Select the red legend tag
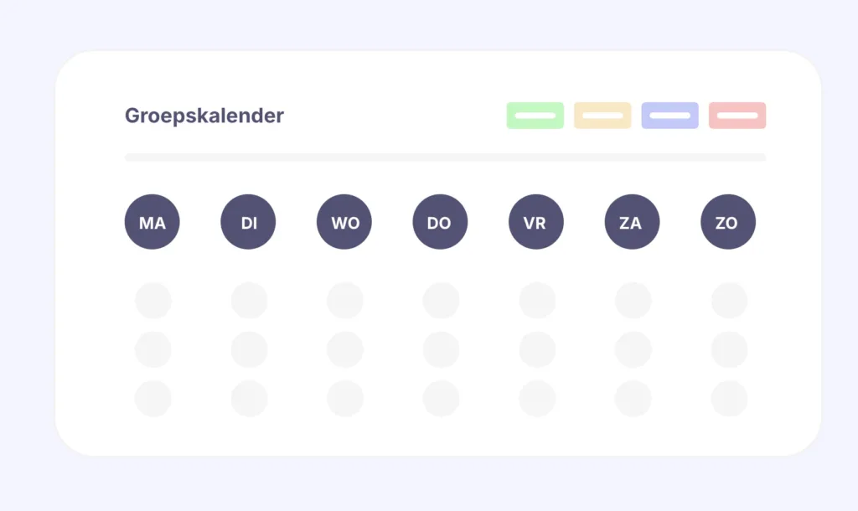This screenshot has height=511, width=858. (737, 116)
